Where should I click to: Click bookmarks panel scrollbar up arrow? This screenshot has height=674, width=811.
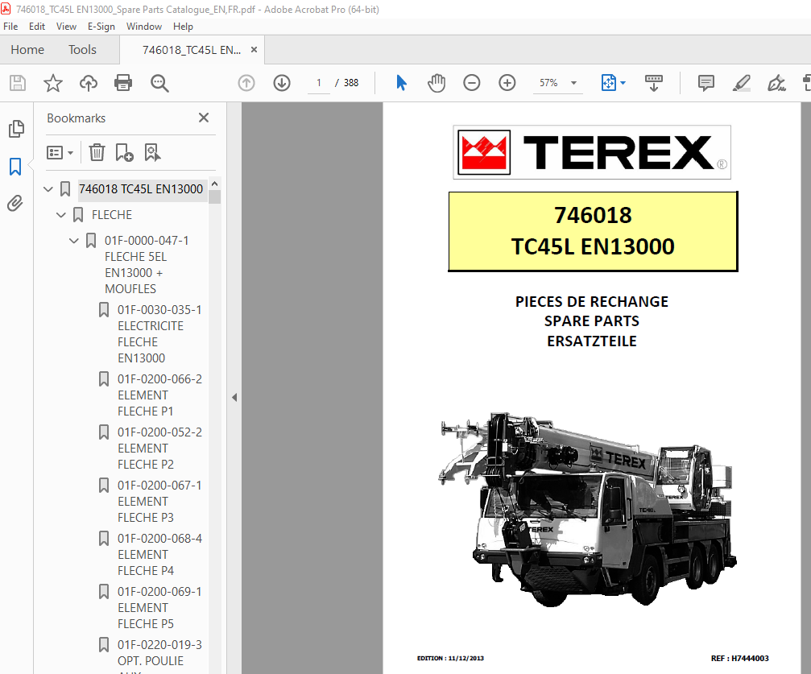[215, 184]
